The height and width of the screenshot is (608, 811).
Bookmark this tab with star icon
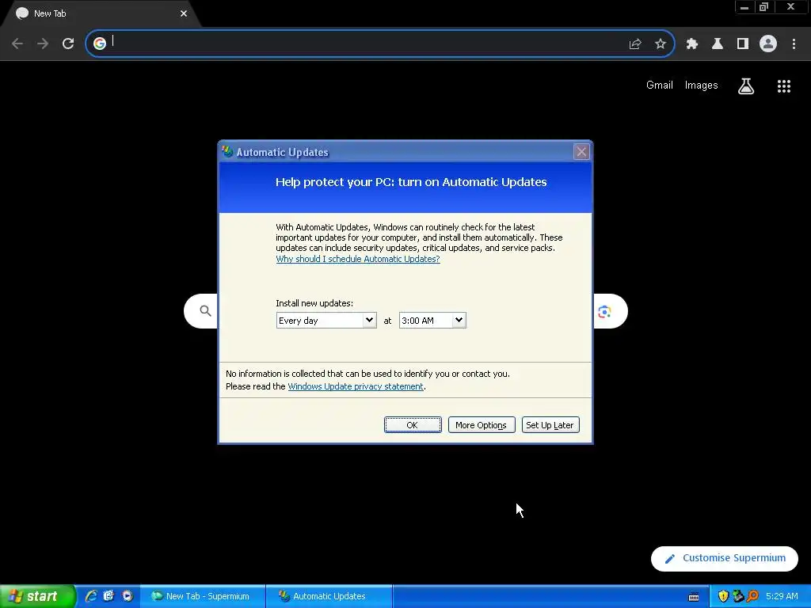click(x=661, y=44)
